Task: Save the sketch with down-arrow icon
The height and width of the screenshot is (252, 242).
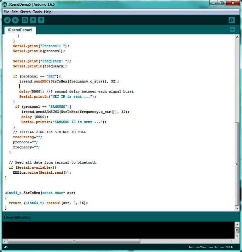Action: click(x=41, y=20)
